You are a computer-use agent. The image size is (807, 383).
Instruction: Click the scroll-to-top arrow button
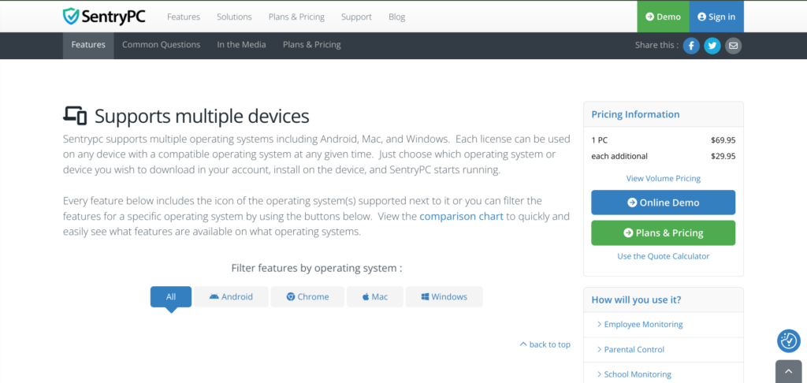pos(788,372)
